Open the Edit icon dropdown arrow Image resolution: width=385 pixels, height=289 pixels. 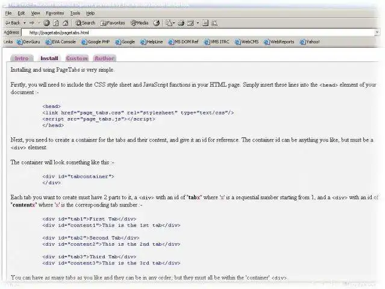click(x=198, y=23)
